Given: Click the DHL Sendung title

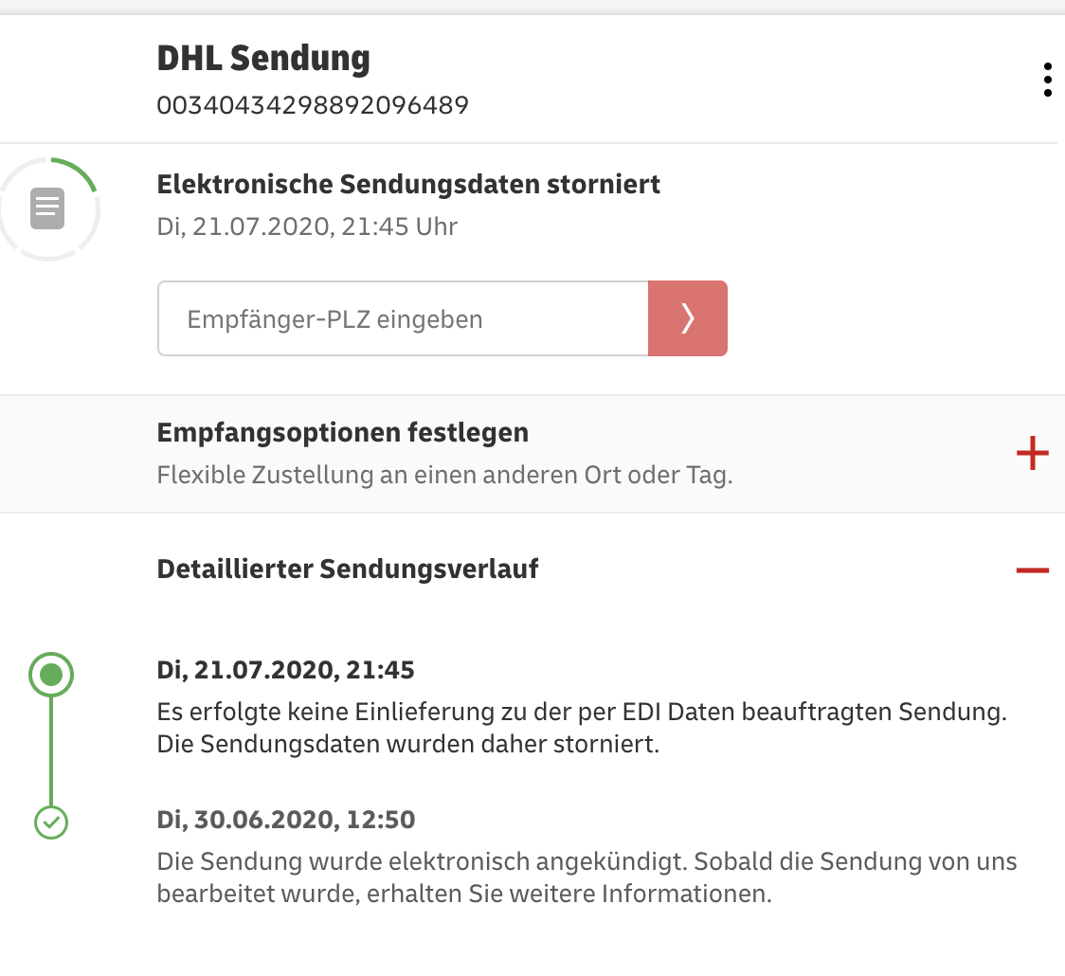Looking at the screenshot, I should coord(263,59).
